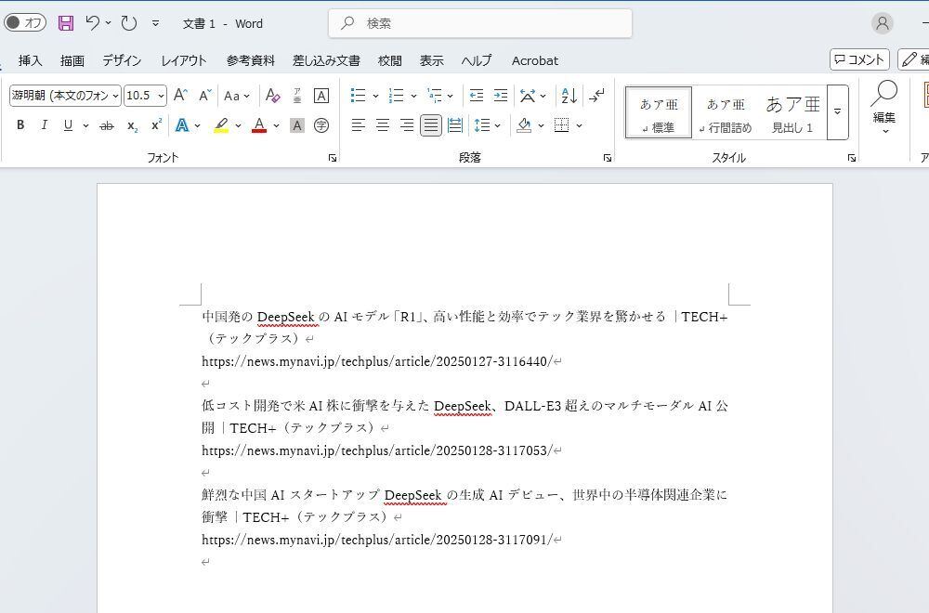929x613 pixels.
Task: Apply the red font color
Action: [259, 125]
